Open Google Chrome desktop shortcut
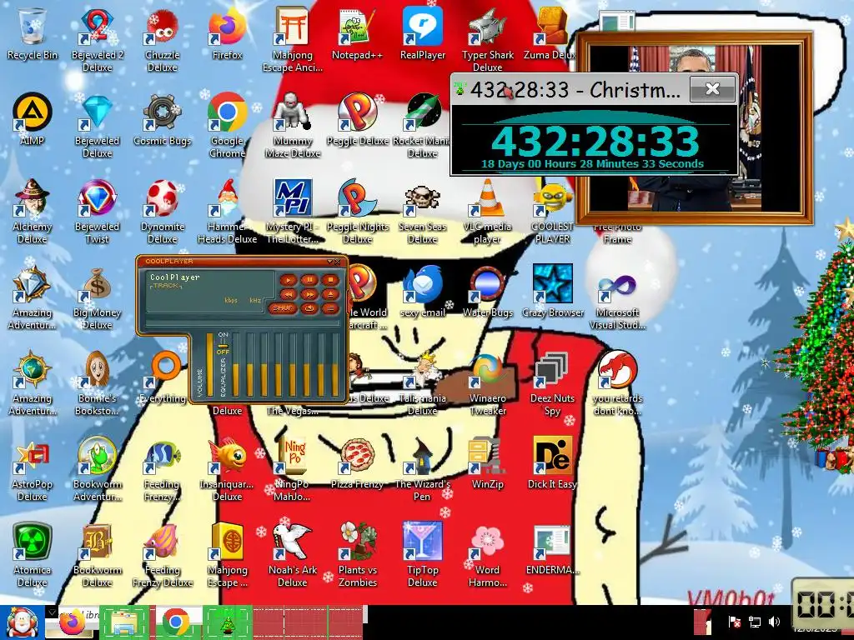 click(x=227, y=126)
